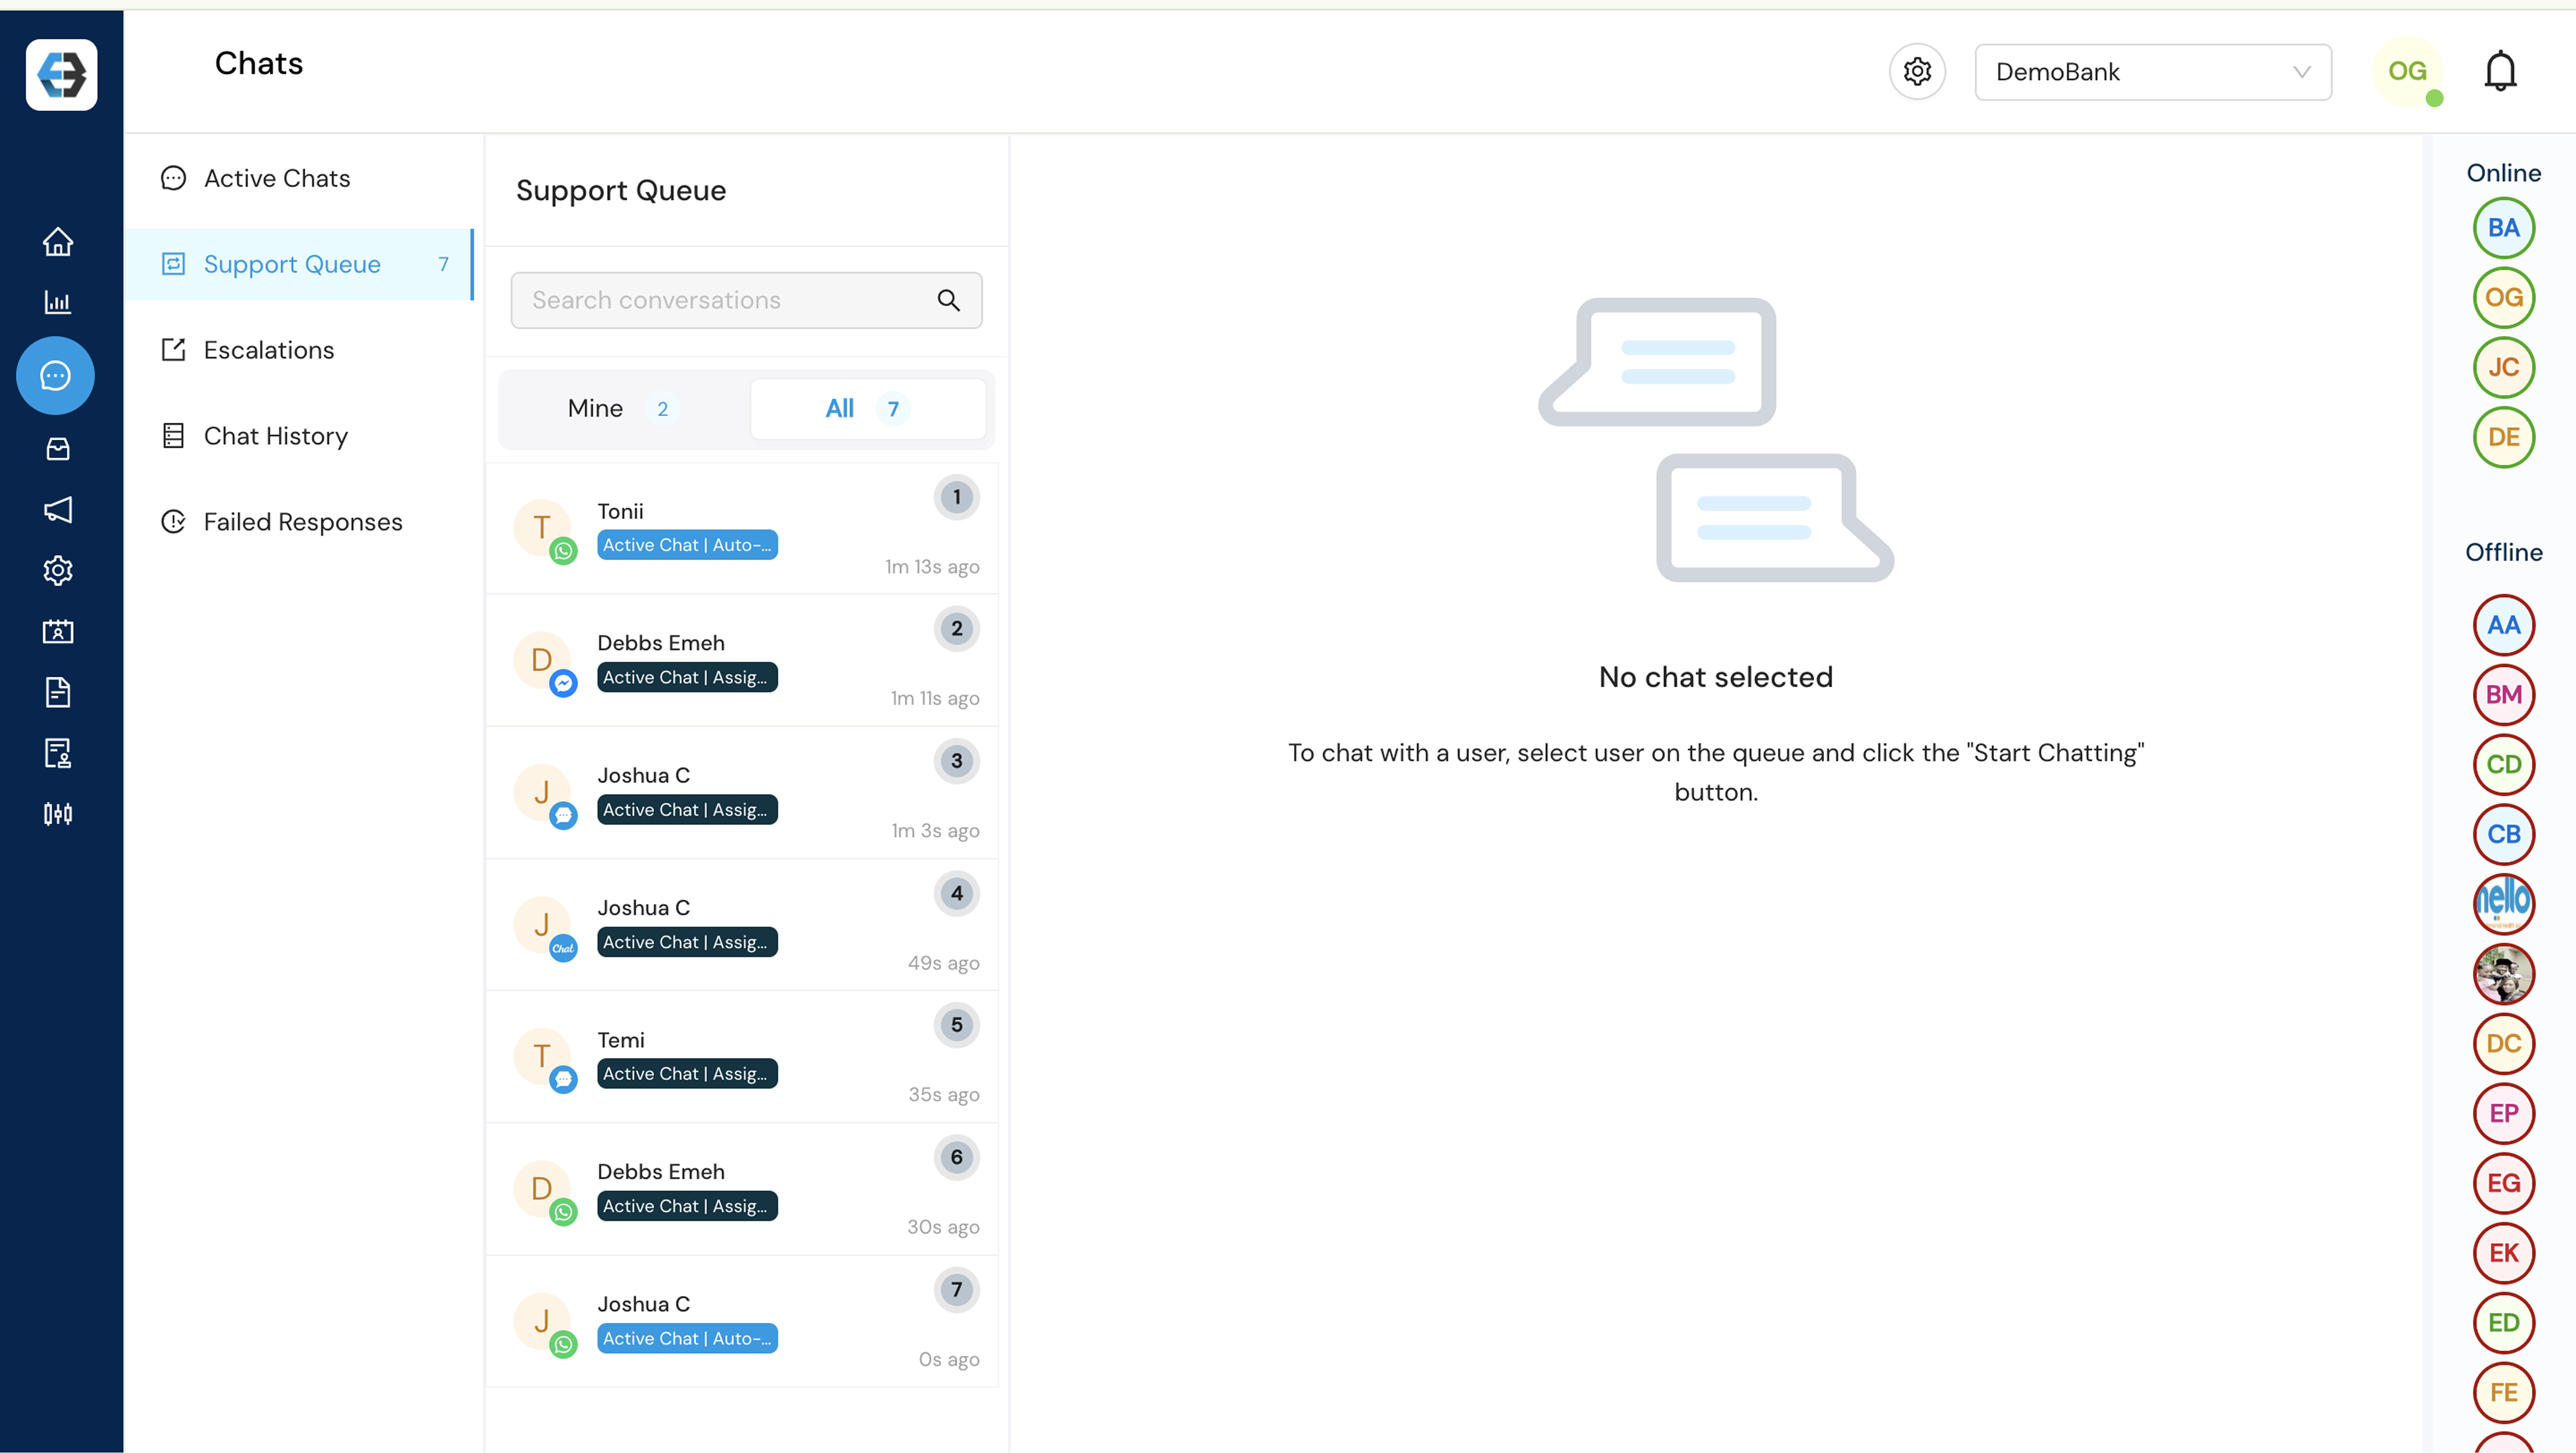Viewport: 2576px width, 1453px height.
Task: Click Temi's 'Active Chat | Assig' status tag
Action: click(x=687, y=1074)
